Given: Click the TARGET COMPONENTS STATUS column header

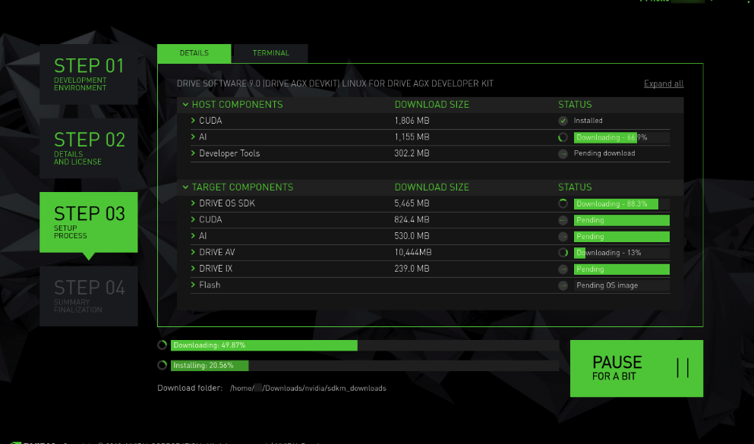Looking at the screenshot, I should [575, 187].
